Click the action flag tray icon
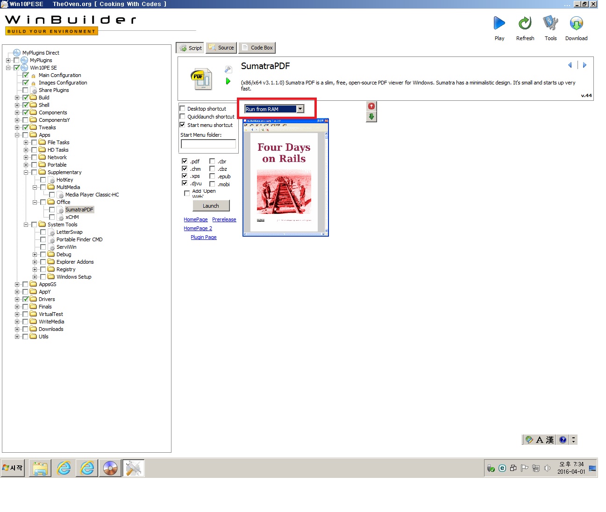This screenshot has height=512, width=606. [525, 468]
